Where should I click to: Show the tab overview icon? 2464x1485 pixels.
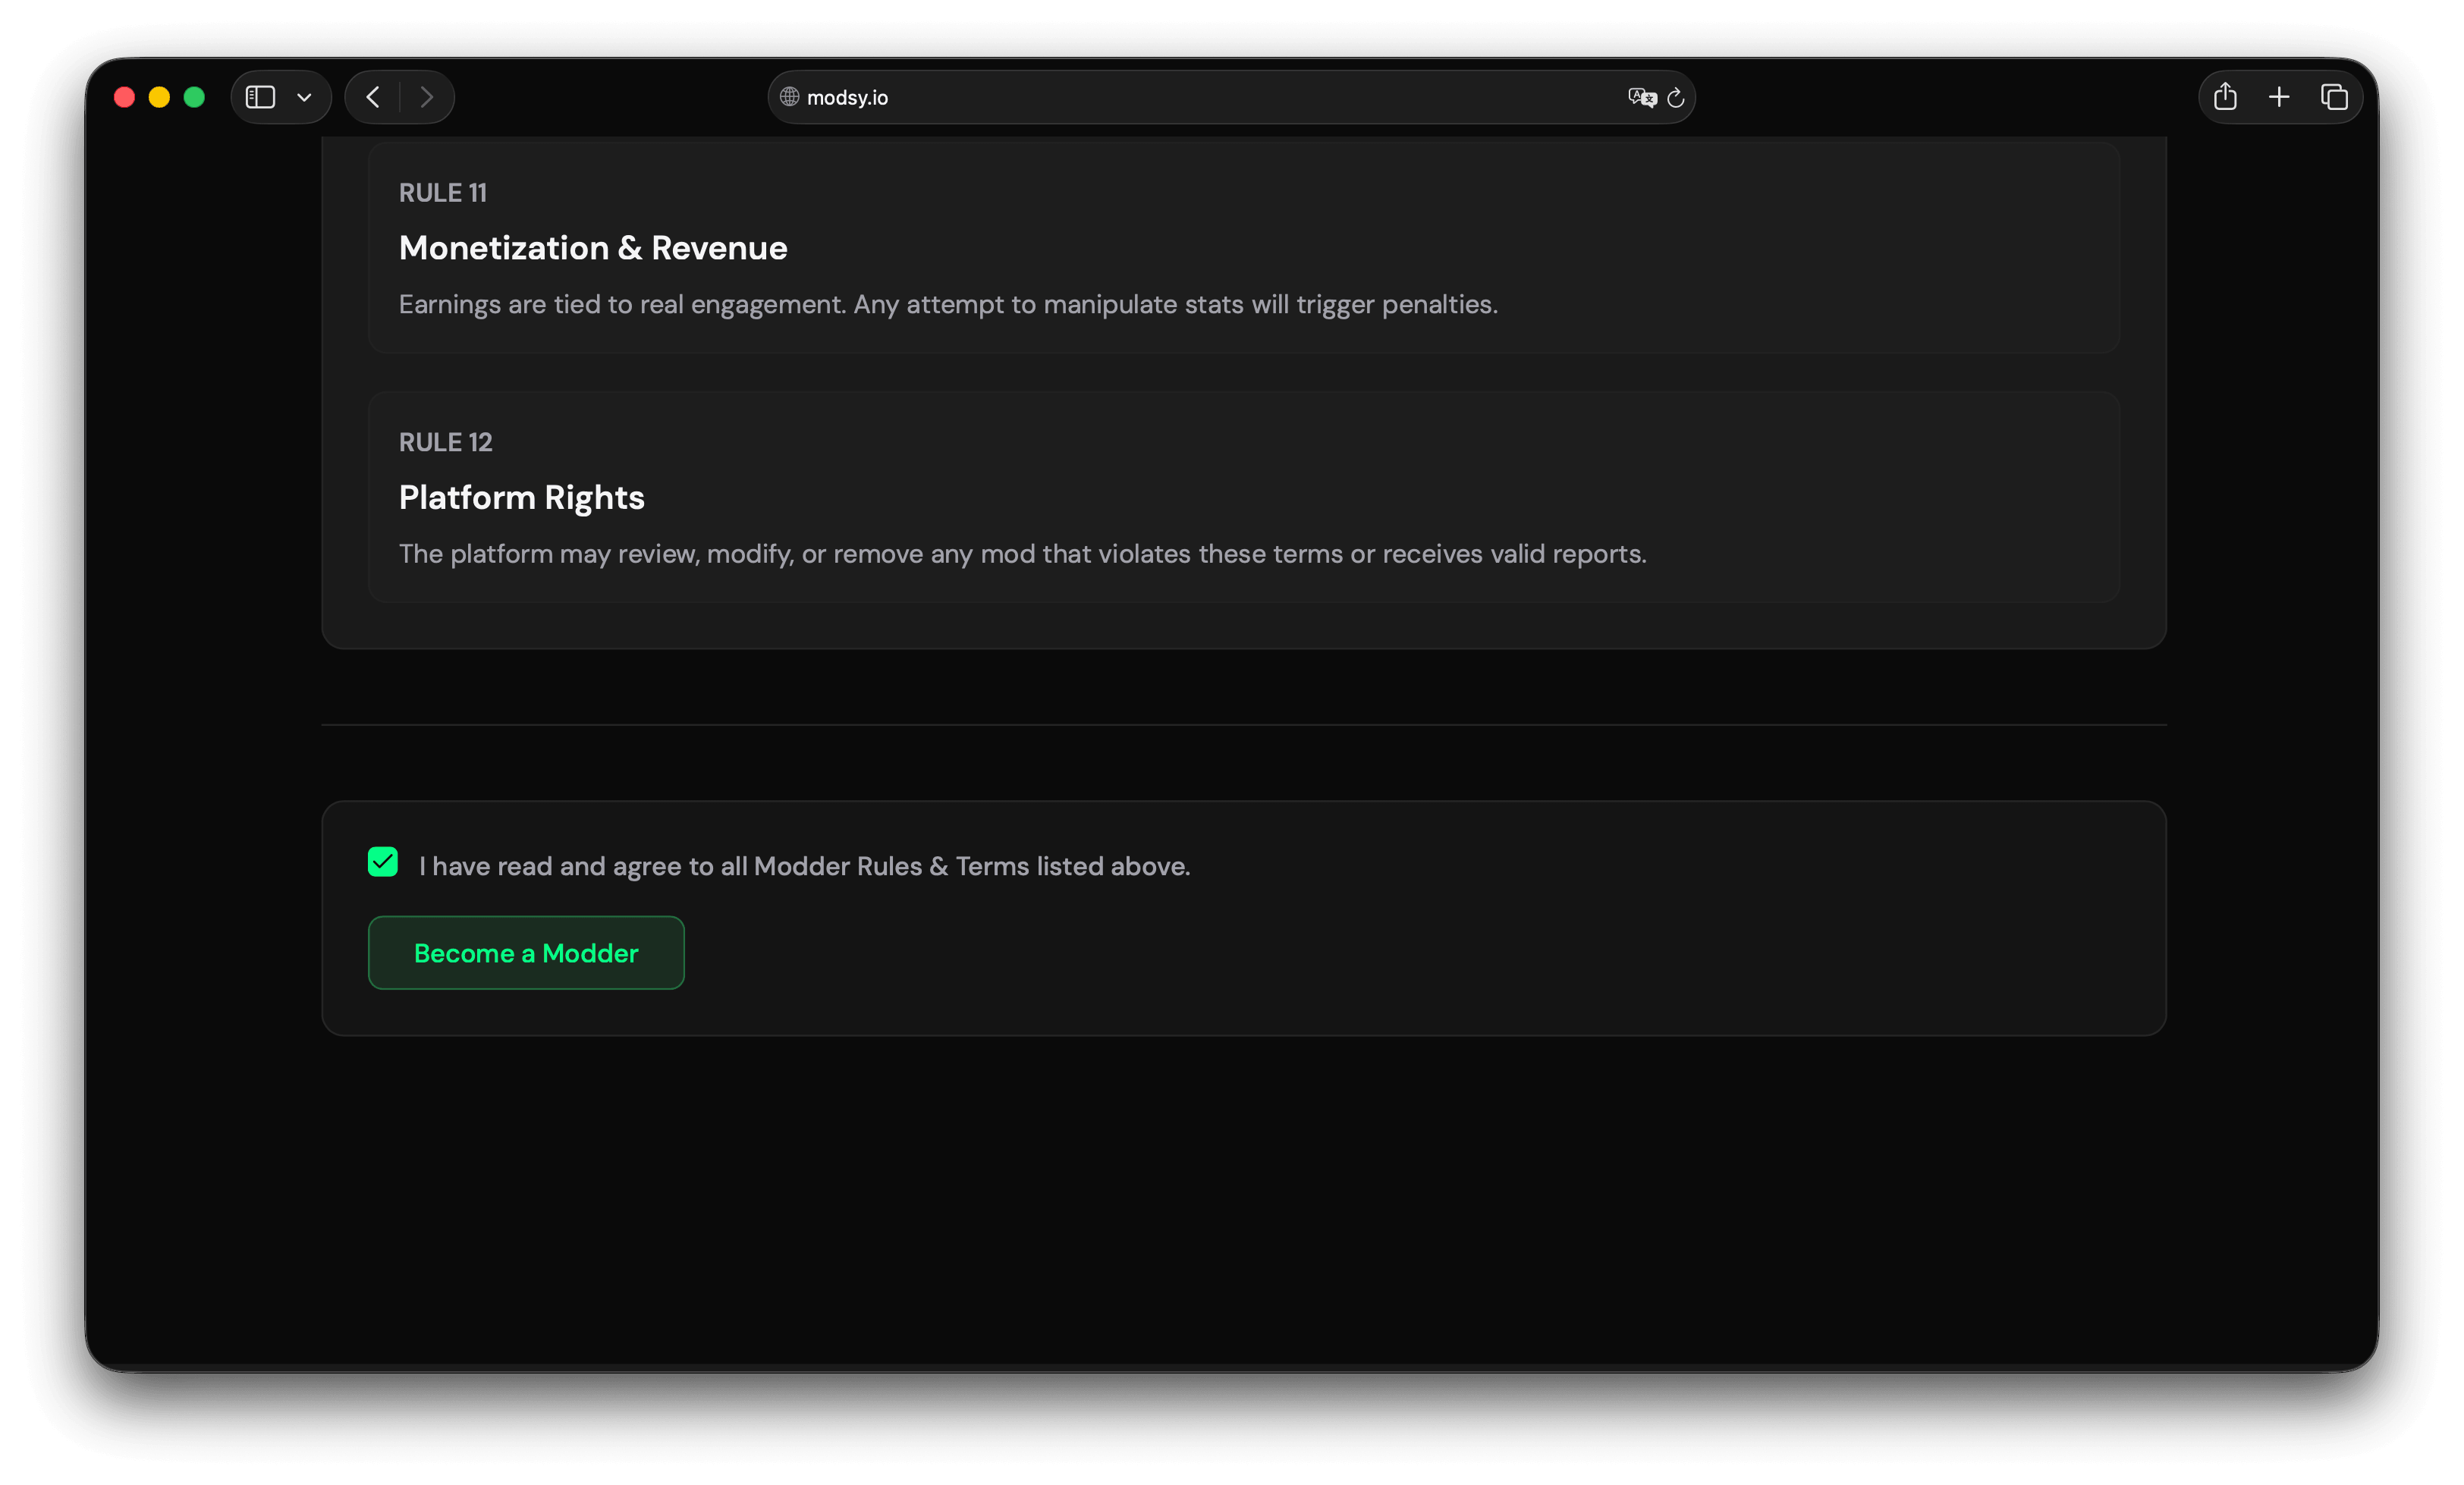tap(2334, 97)
